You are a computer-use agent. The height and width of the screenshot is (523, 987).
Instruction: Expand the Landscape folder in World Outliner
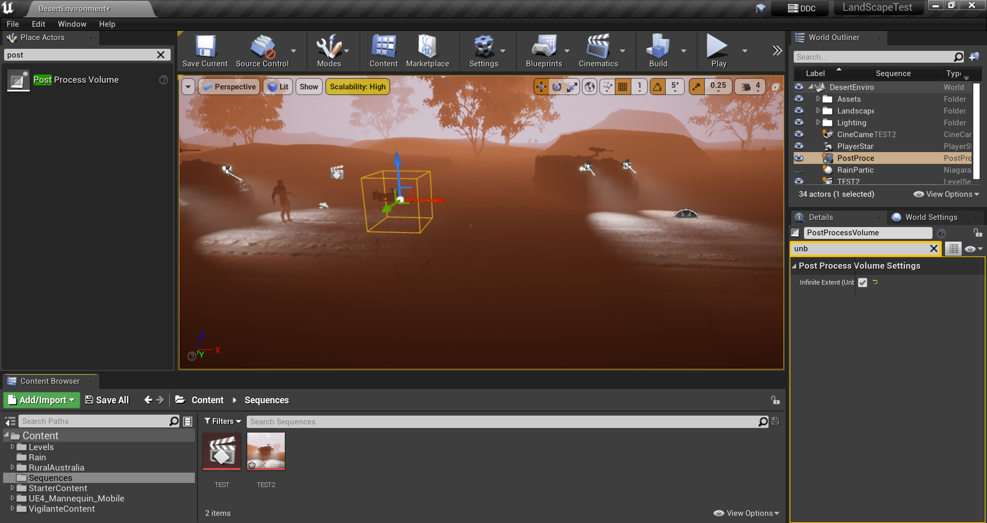[818, 111]
